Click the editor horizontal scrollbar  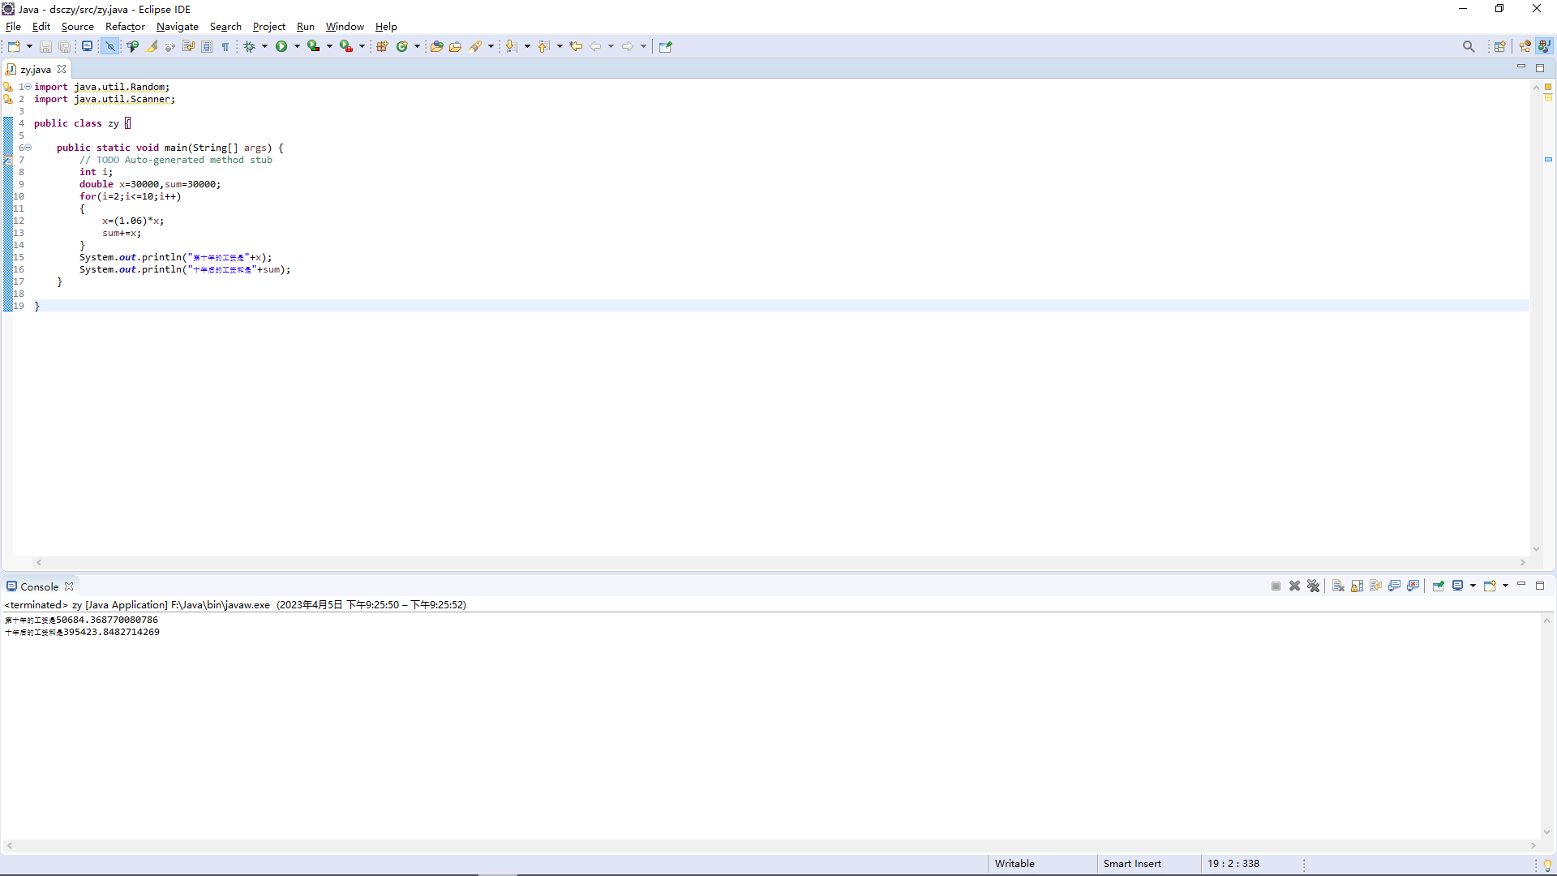[x=778, y=562]
